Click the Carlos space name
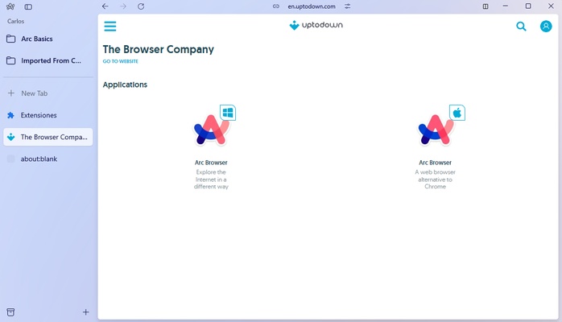 pyautogui.click(x=16, y=21)
